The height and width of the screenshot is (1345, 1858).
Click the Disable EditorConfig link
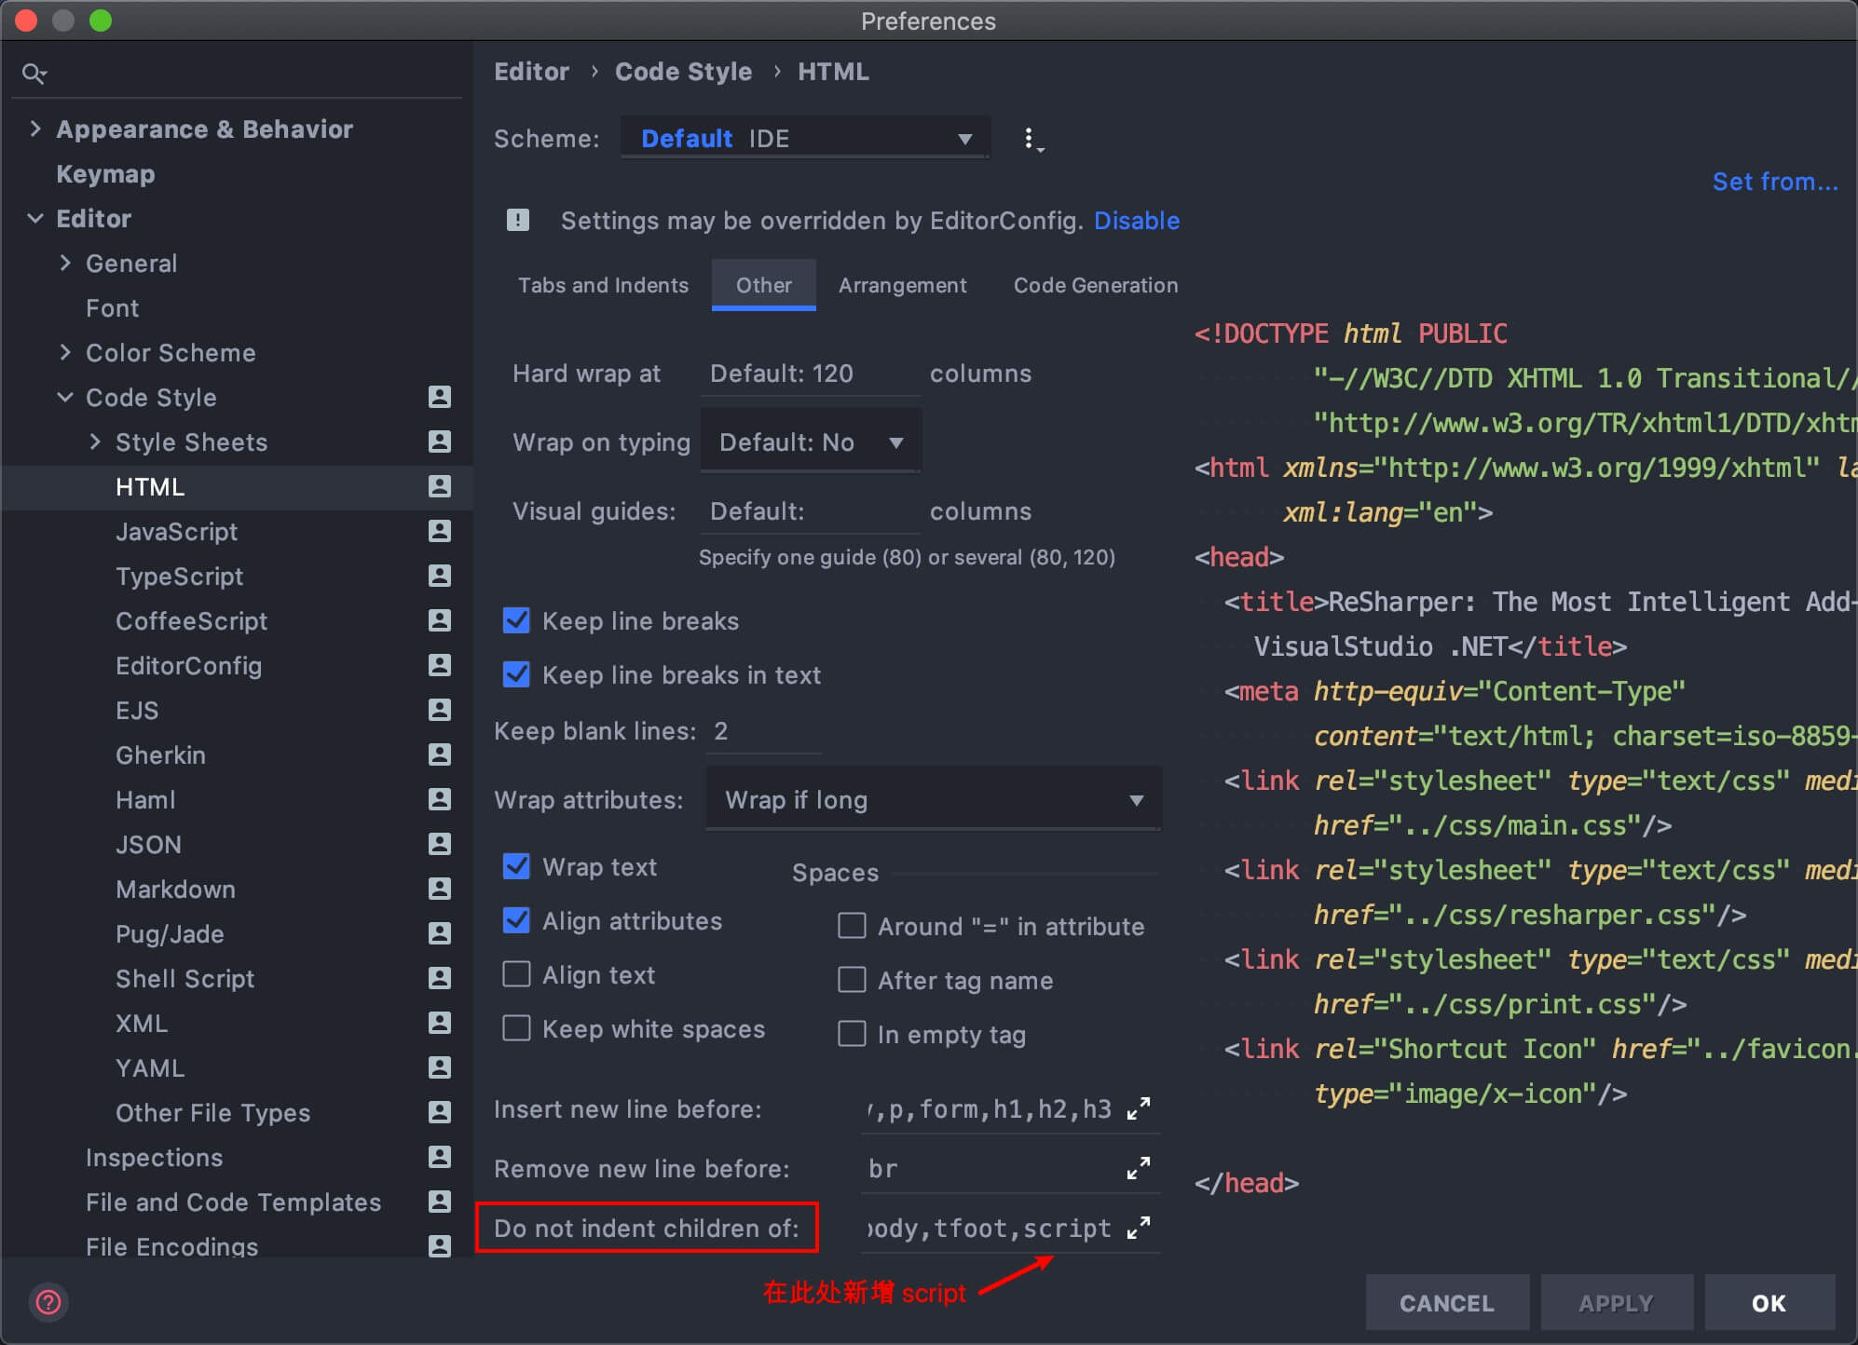click(x=1136, y=221)
